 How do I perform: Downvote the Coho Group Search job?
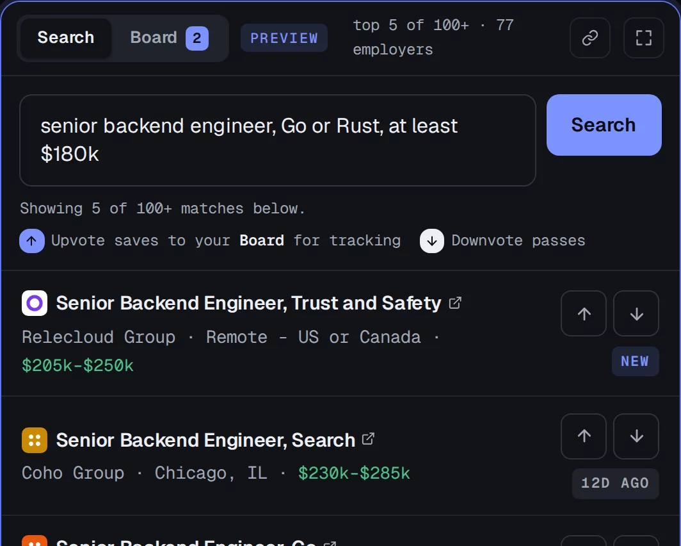[x=636, y=436]
